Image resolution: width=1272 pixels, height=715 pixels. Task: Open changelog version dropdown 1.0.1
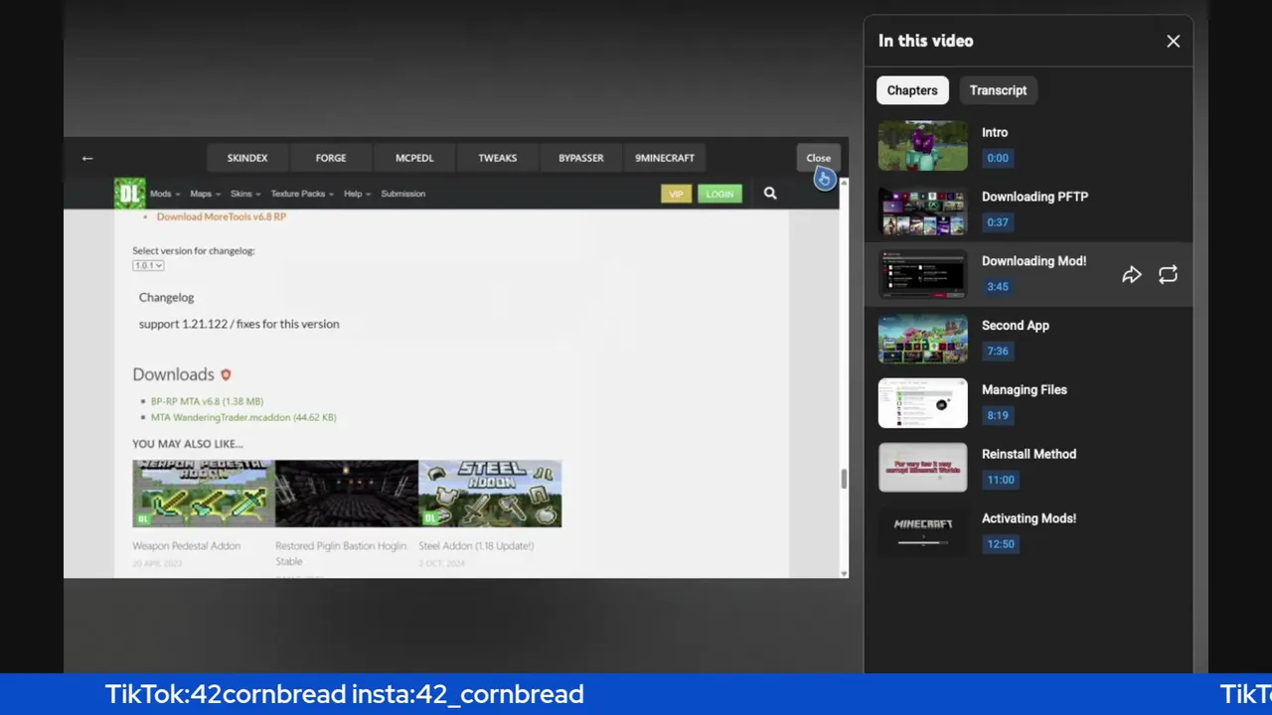(148, 265)
